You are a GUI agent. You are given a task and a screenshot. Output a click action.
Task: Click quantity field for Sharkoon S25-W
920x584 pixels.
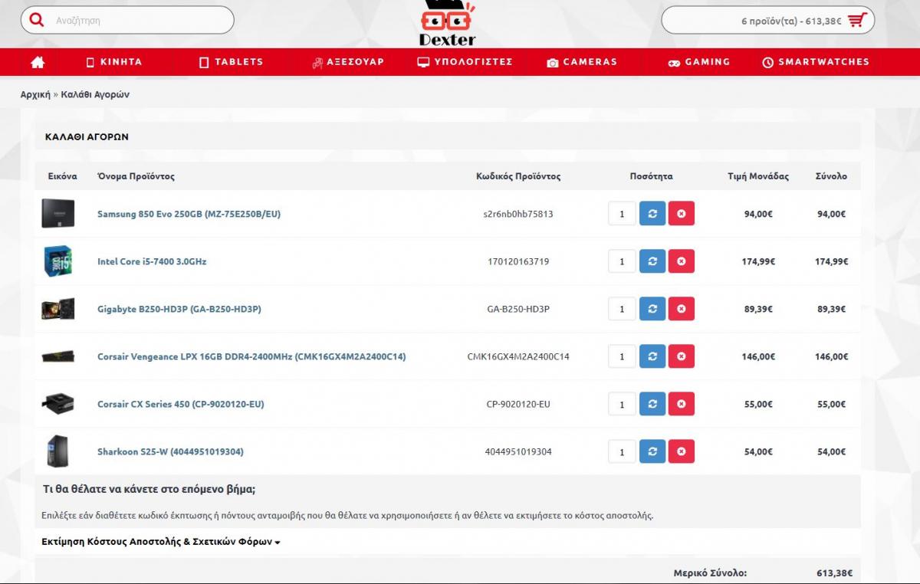point(622,451)
